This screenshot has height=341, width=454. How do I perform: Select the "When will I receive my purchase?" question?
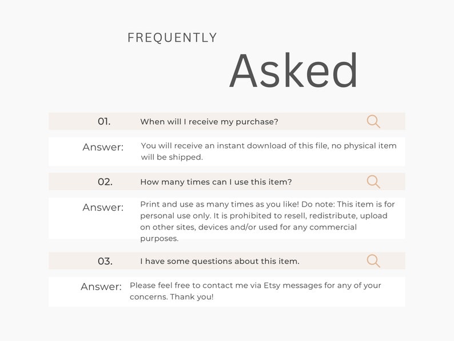[x=209, y=122]
